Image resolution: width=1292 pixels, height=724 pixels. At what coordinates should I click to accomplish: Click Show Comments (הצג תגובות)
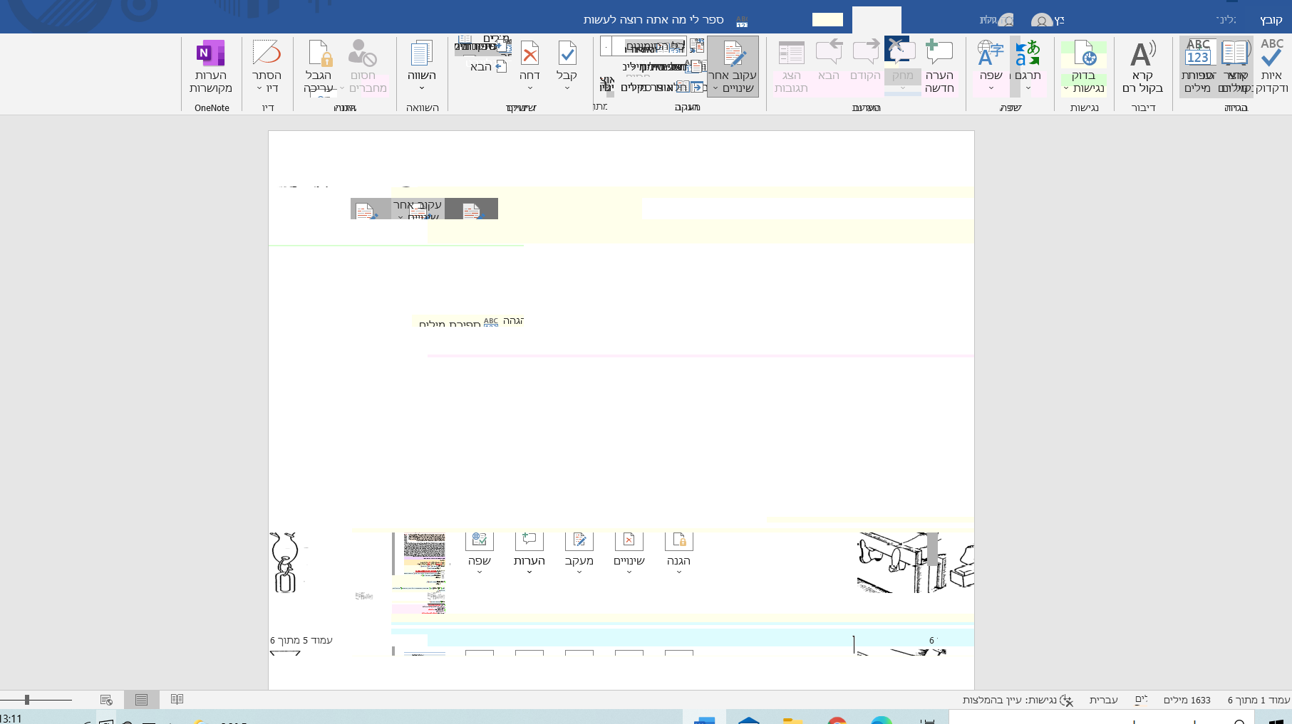pos(791,66)
